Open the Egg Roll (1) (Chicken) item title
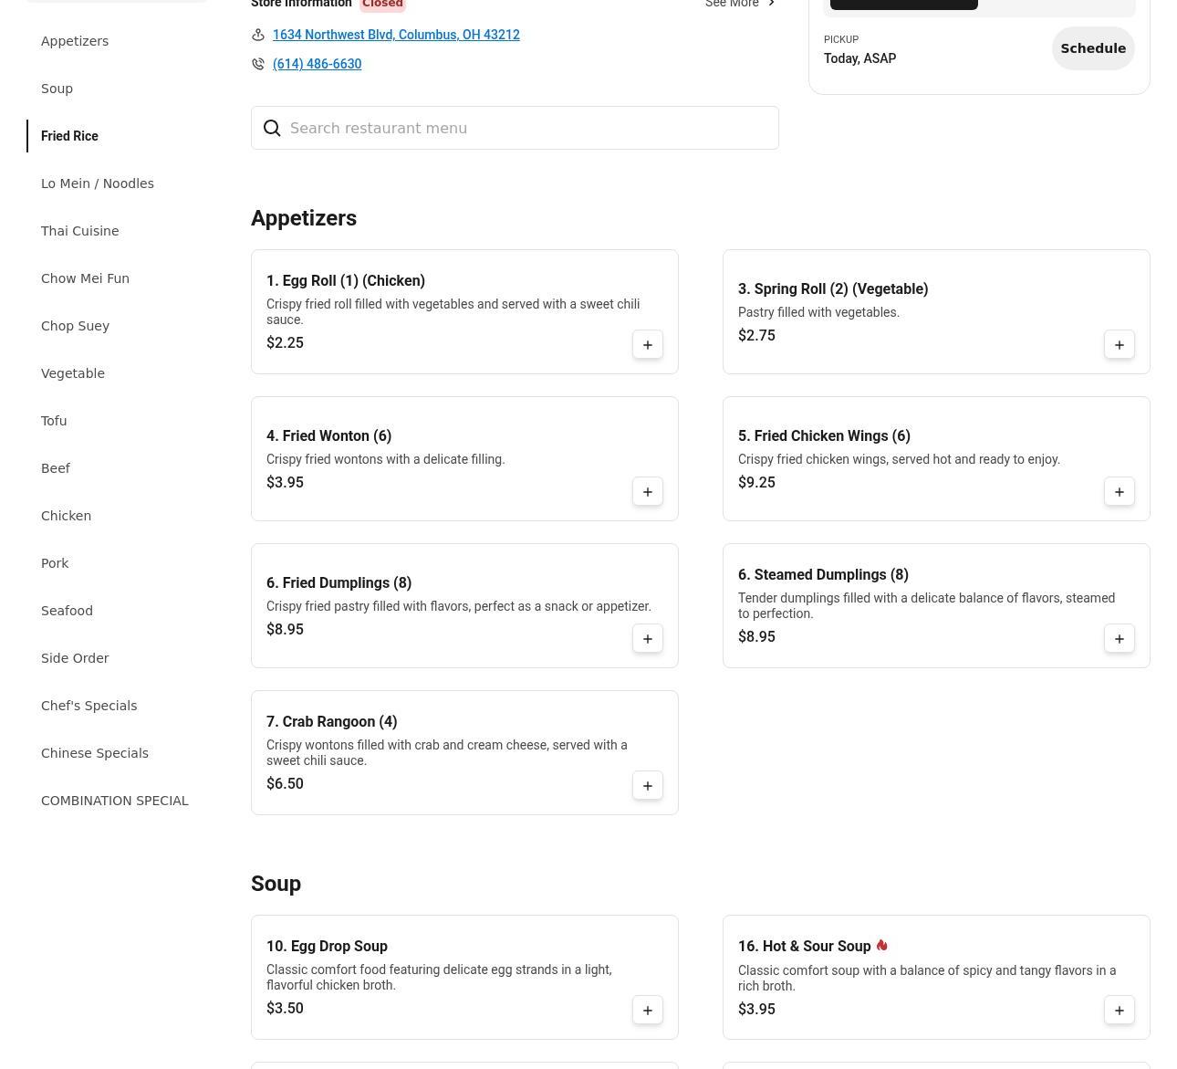 [346, 281]
